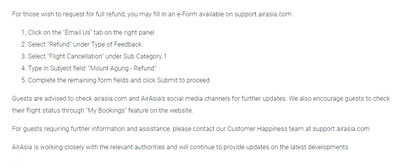Click airasia.com in the Guests are advised paragraph
The width and height of the screenshot is (400, 168).
click(110, 98)
